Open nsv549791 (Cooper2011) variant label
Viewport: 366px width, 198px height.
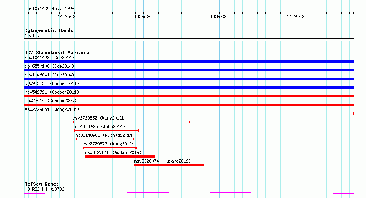coord(52,92)
